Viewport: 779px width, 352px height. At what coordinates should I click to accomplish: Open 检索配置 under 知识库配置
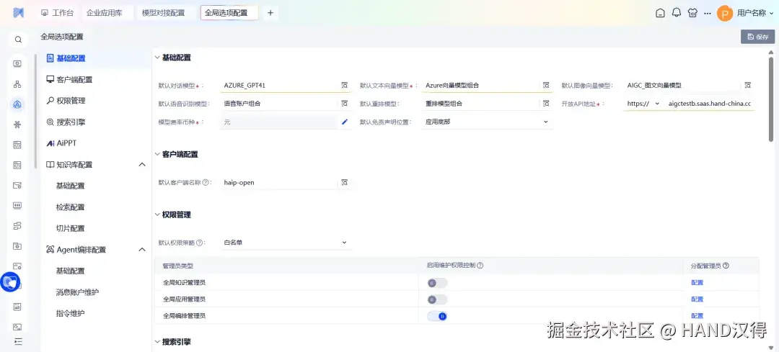point(70,207)
